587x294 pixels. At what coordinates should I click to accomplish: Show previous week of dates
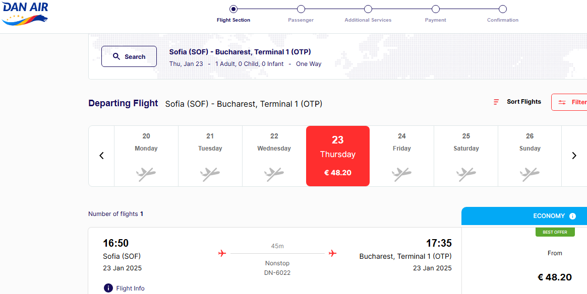click(x=101, y=156)
